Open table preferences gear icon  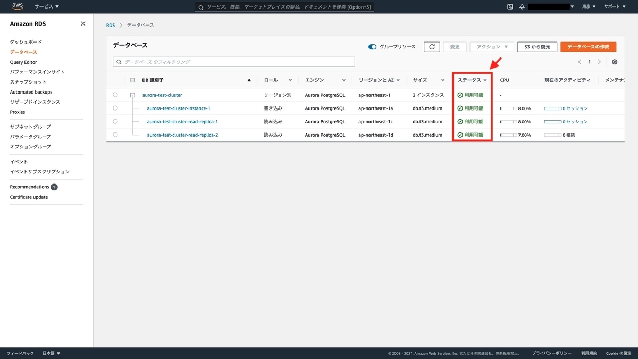(x=615, y=62)
